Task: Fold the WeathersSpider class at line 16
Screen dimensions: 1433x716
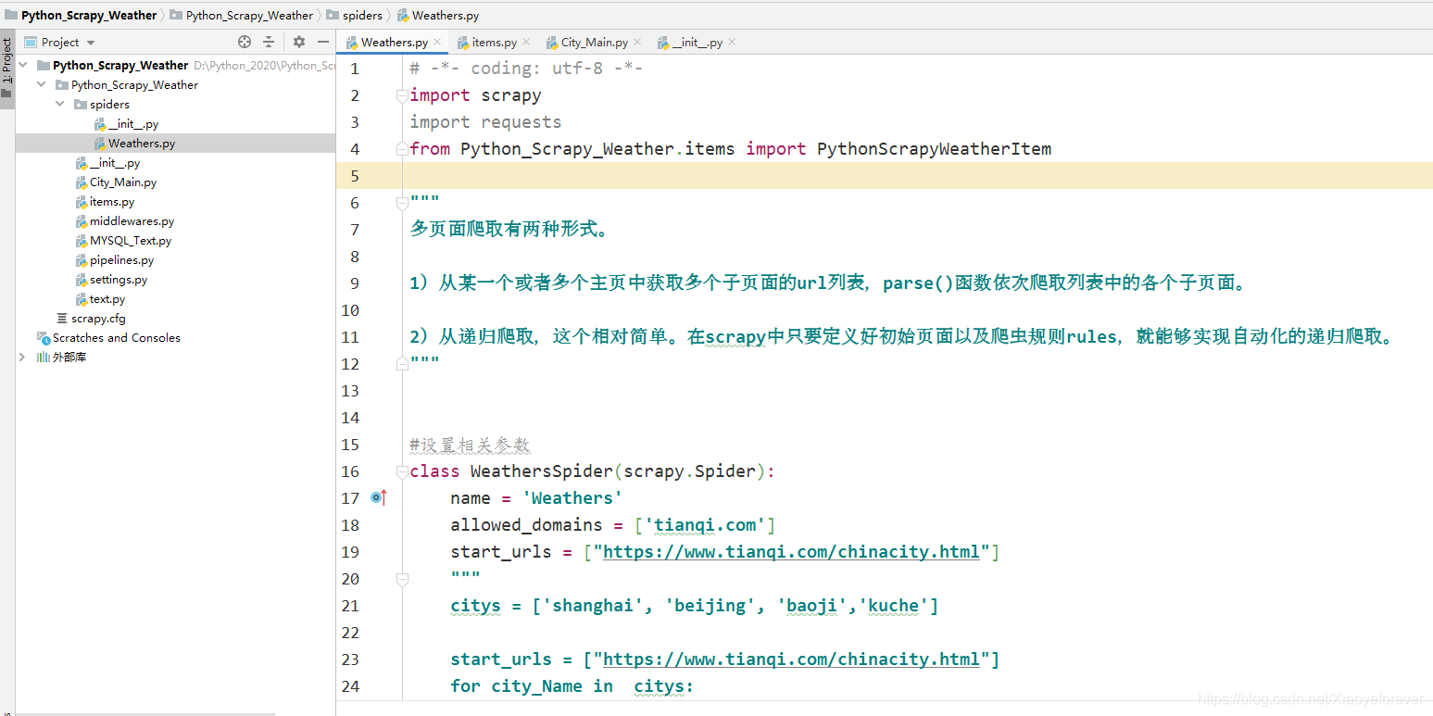Action: click(402, 471)
